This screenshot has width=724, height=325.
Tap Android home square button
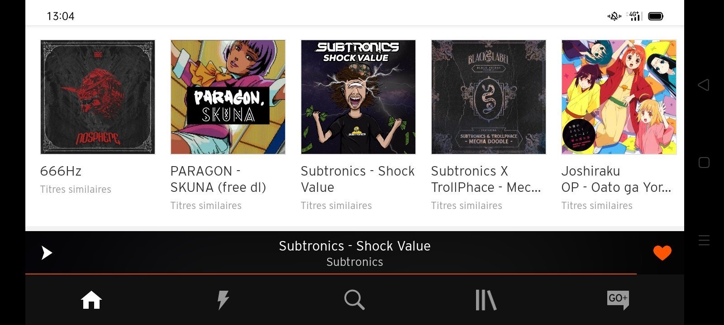(704, 162)
